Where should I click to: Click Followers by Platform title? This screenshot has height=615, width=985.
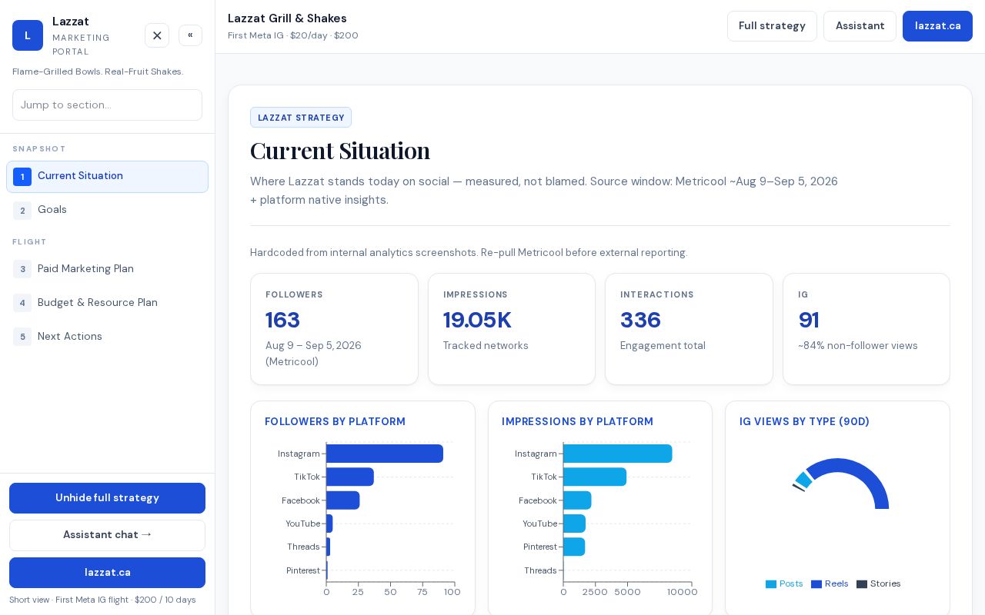coord(335,421)
